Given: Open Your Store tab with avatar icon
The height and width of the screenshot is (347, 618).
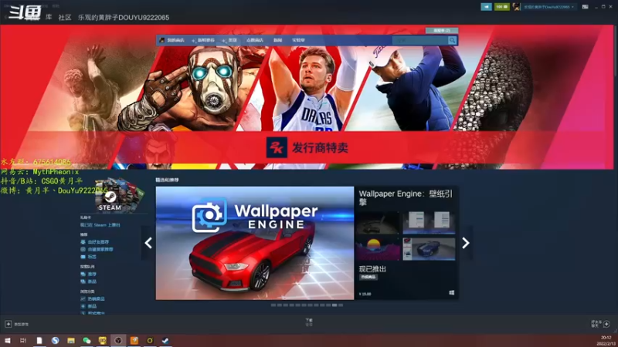Looking at the screenshot, I should click(x=171, y=40).
